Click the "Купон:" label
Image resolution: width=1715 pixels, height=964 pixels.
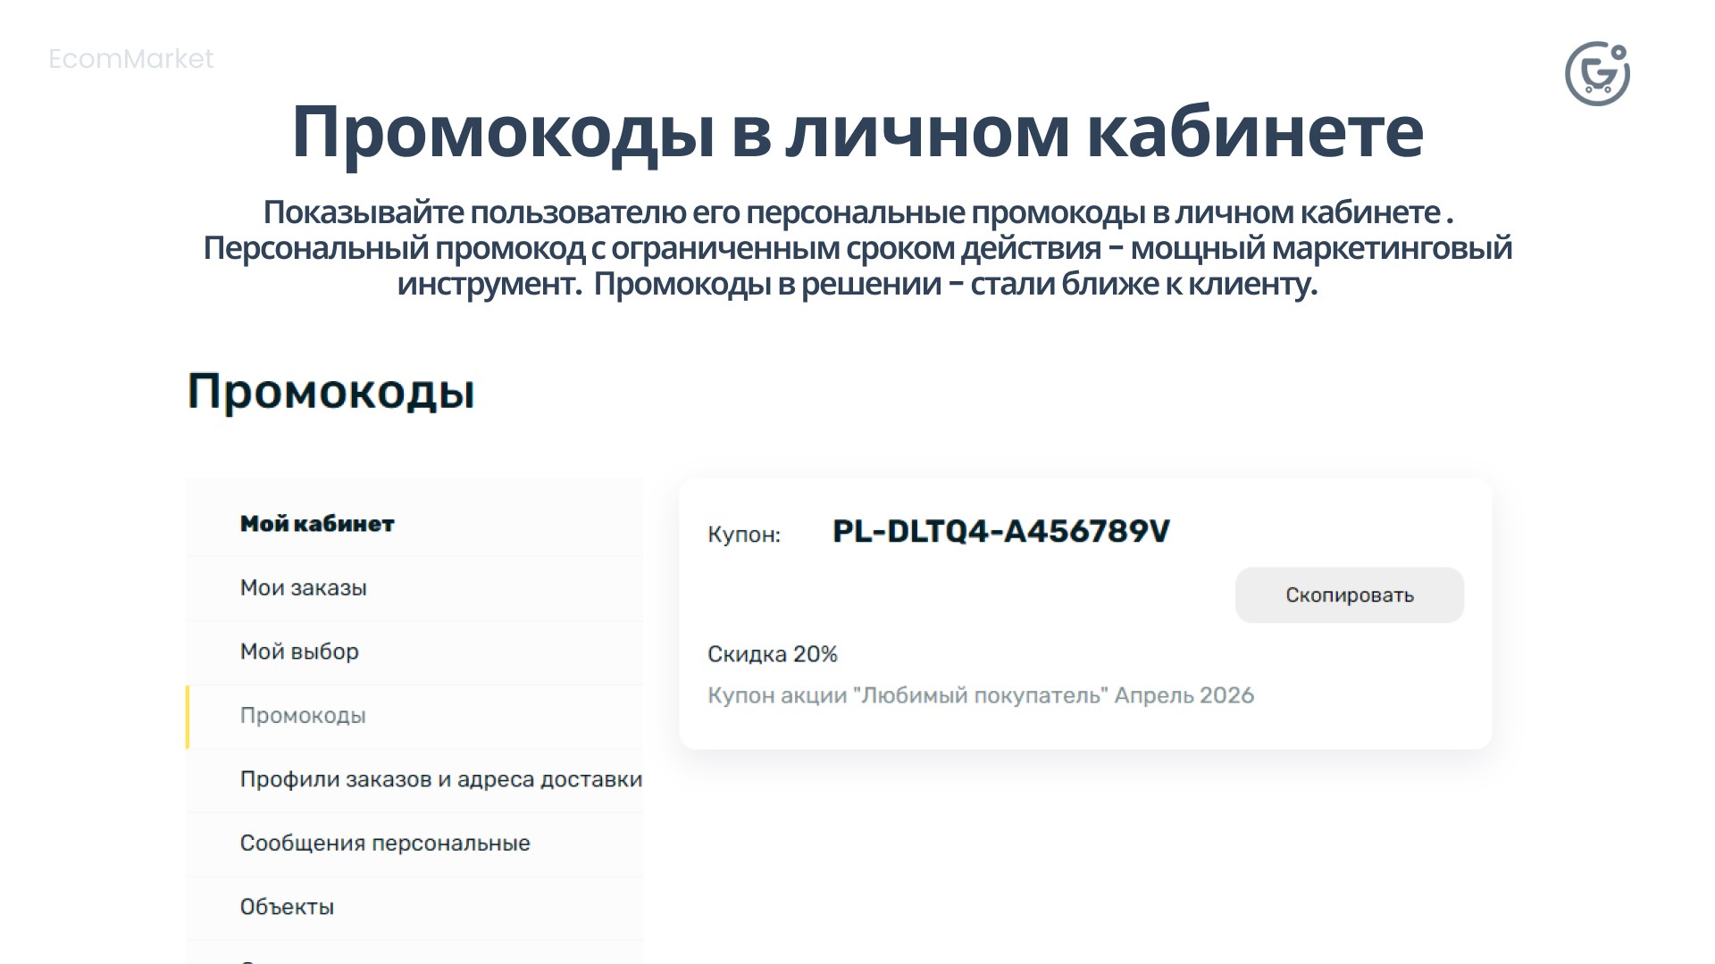(743, 533)
